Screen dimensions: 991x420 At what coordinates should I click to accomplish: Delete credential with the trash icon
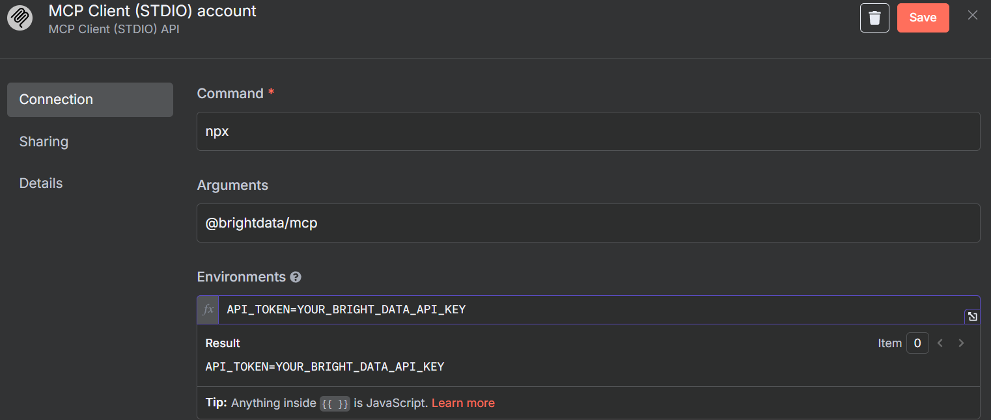coord(874,18)
